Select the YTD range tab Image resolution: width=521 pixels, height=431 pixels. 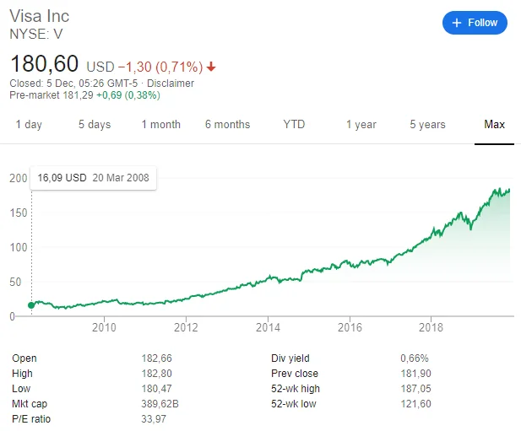pos(294,125)
